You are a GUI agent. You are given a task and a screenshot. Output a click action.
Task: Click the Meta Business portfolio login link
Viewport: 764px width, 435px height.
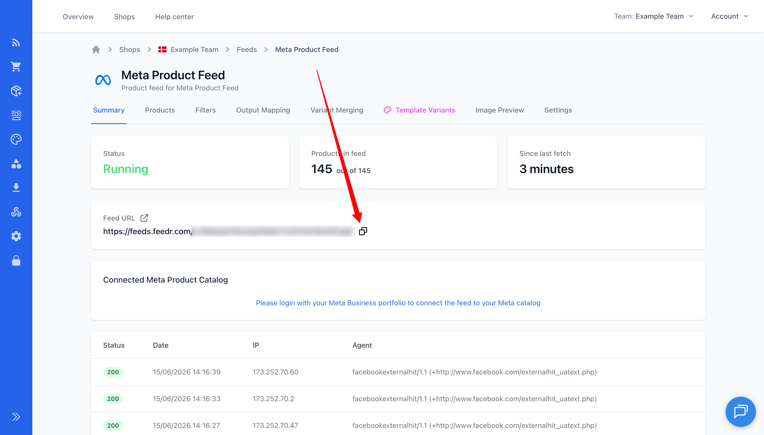coord(398,303)
